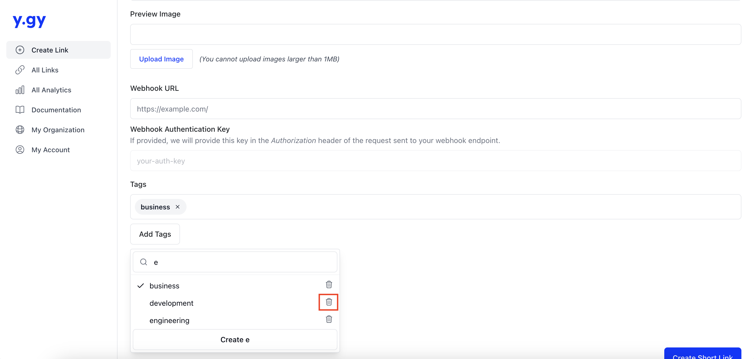The width and height of the screenshot is (754, 359).
Task: Click the My Account person icon
Action: 20,149
